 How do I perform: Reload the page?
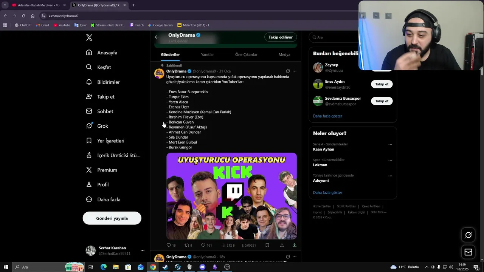coord(23,16)
